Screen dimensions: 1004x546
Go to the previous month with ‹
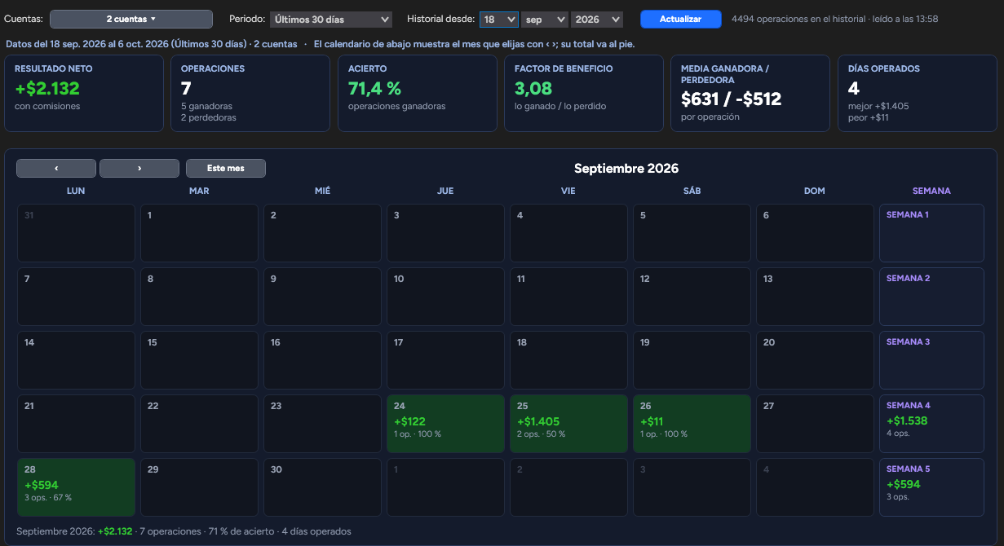[56, 168]
